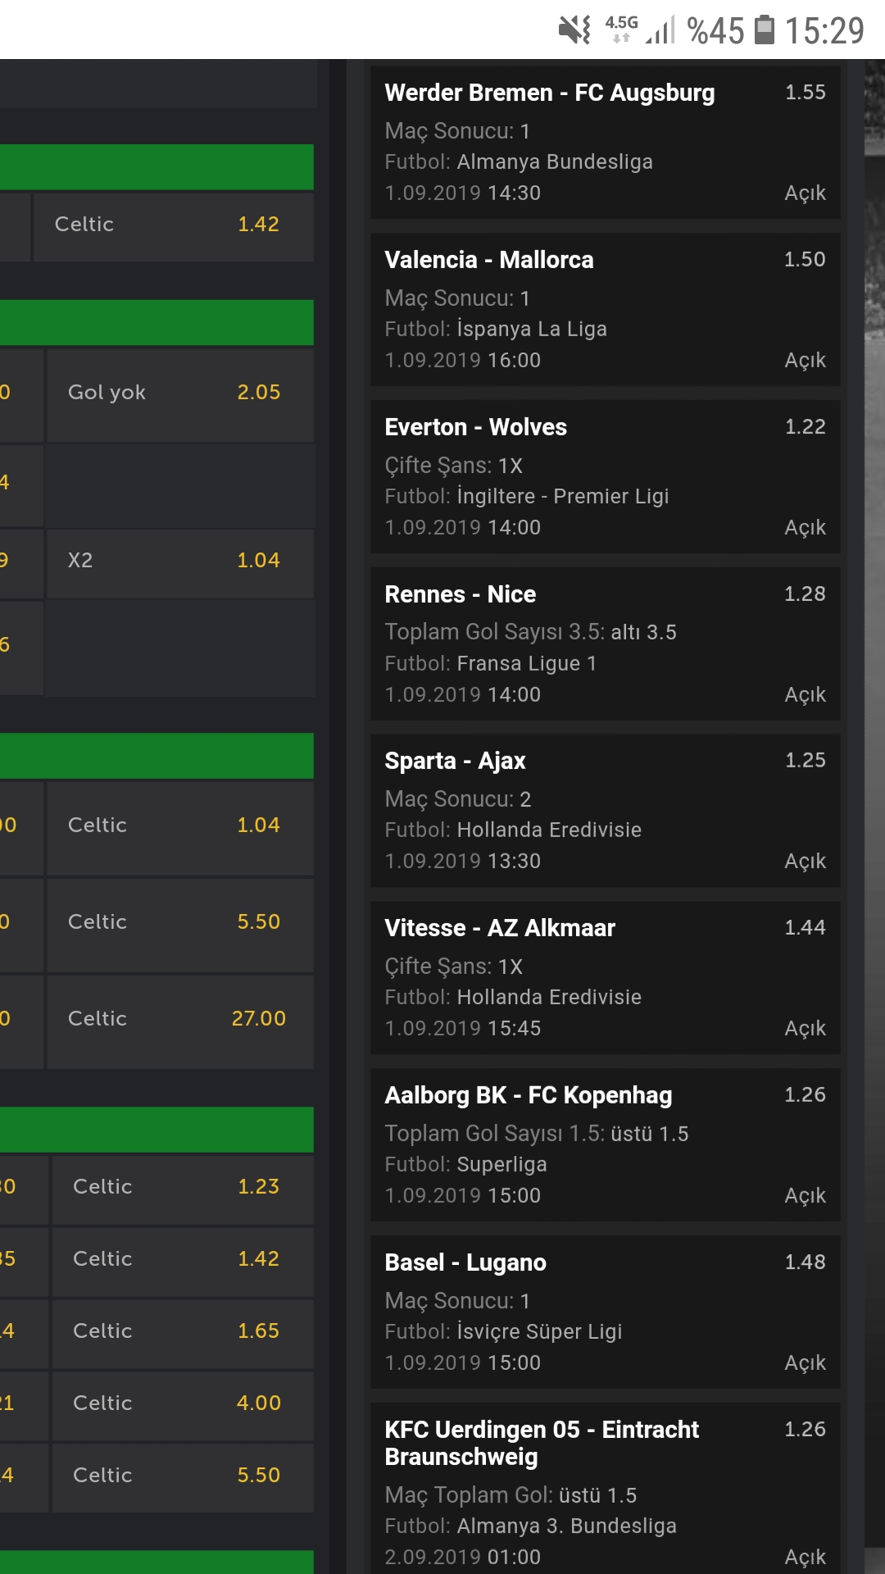Tap the battery status icon

pyautogui.click(x=764, y=30)
